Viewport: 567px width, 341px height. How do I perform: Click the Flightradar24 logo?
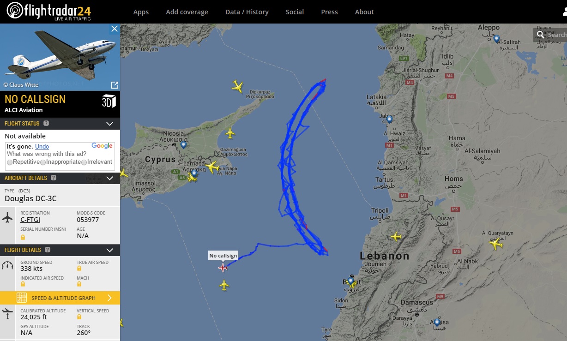tap(48, 12)
